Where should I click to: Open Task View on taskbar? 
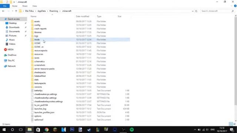tap(21, 130)
